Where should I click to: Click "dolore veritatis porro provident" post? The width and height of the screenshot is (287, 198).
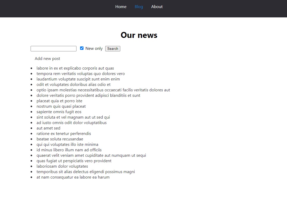tap(88, 95)
